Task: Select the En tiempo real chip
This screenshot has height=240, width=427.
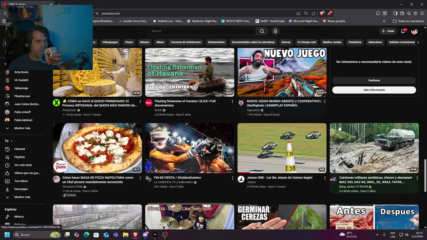Action: click(x=307, y=42)
